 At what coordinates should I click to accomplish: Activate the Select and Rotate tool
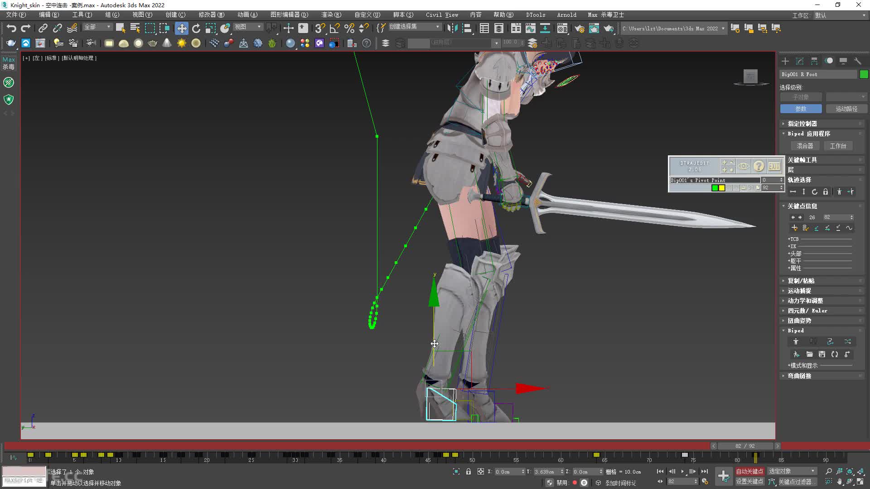tap(196, 28)
